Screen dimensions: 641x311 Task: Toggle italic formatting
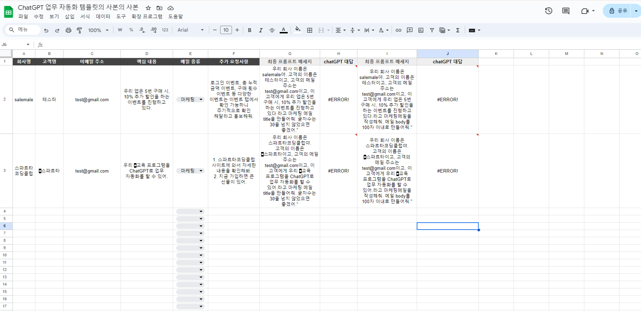point(261,30)
